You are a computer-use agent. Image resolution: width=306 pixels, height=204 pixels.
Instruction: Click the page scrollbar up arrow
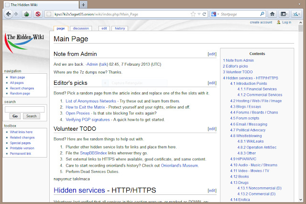301,23
